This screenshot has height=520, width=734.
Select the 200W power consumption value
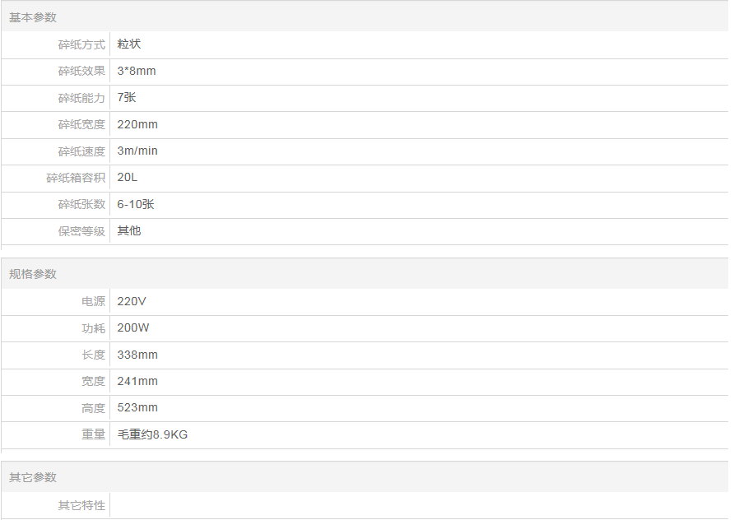pos(133,327)
